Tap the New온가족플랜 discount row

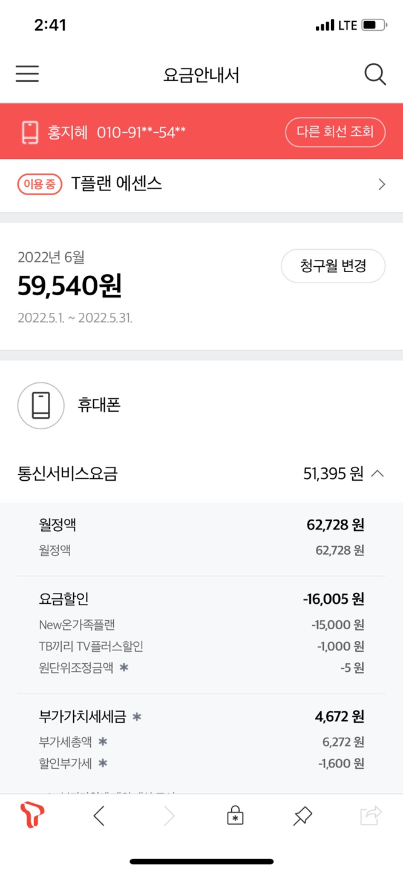click(201, 625)
